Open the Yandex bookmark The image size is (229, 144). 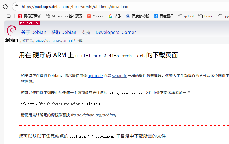[x=95, y=16]
